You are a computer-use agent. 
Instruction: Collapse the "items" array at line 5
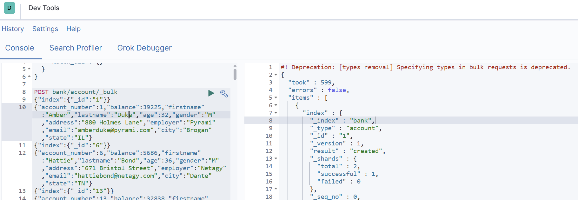coord(276,98)
